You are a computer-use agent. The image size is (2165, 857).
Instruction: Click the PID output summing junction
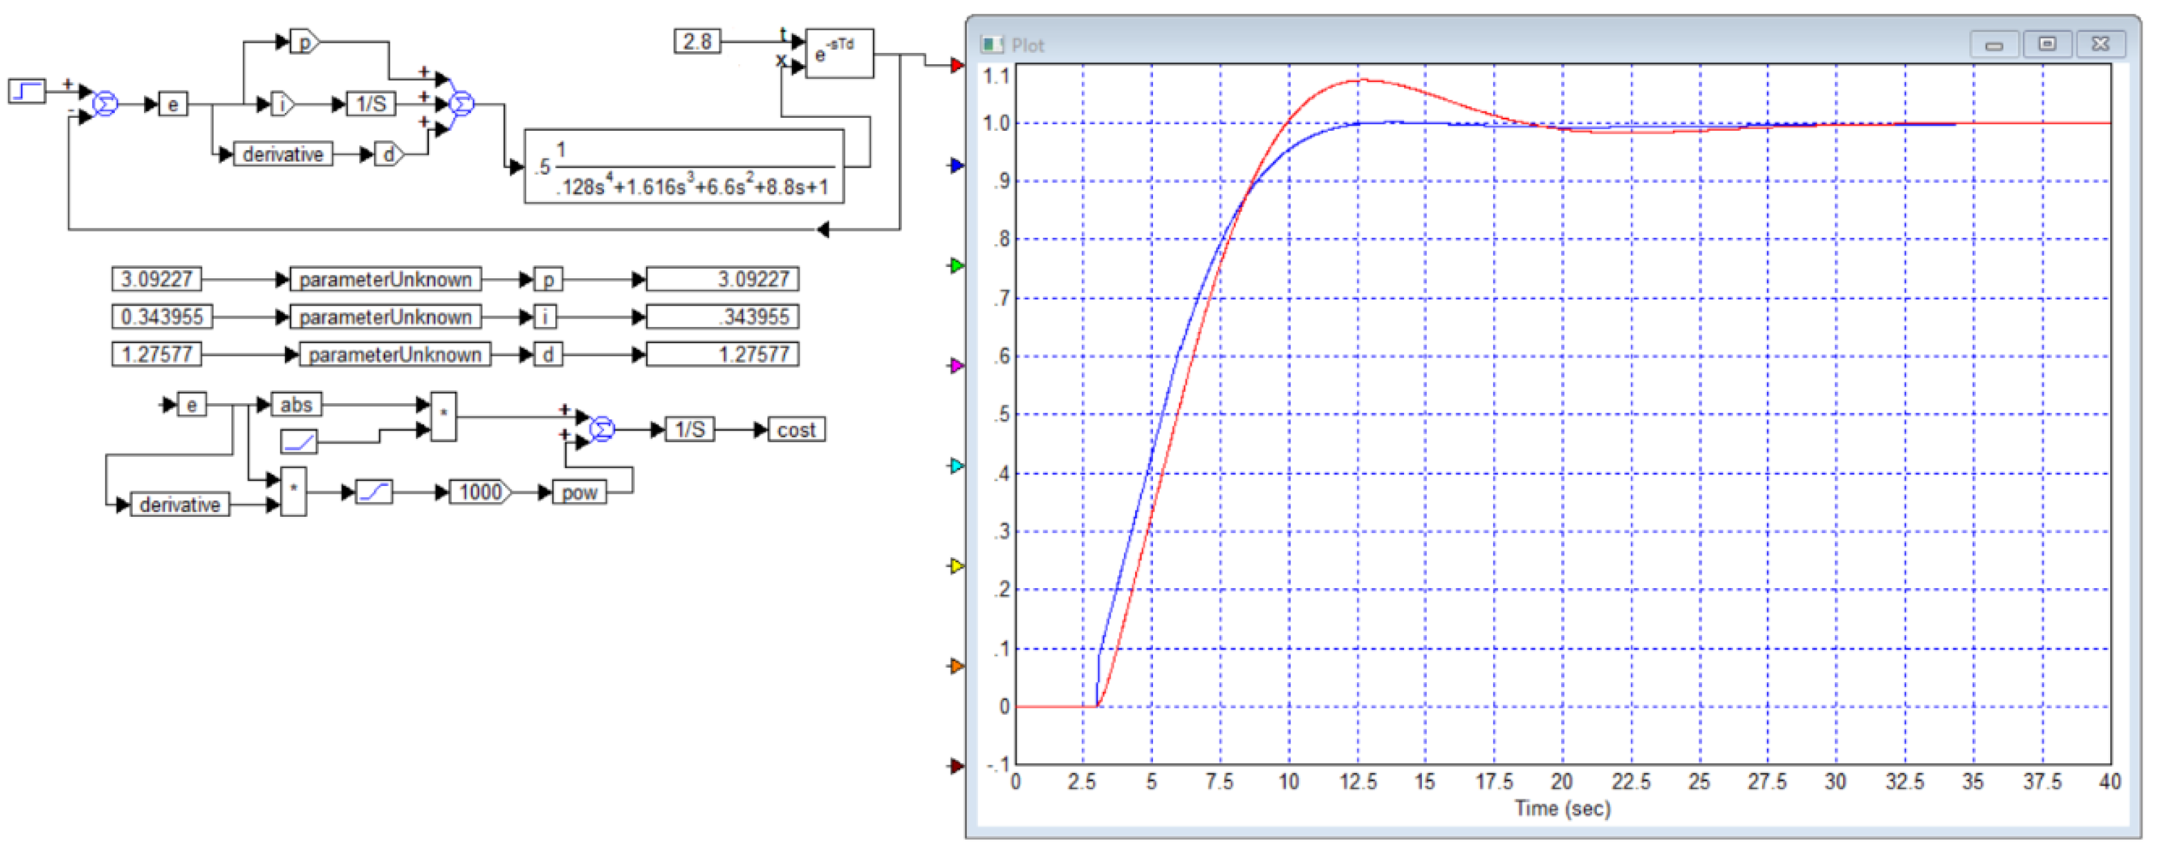462,103
